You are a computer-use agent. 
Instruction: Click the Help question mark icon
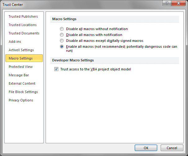(167, 3)
